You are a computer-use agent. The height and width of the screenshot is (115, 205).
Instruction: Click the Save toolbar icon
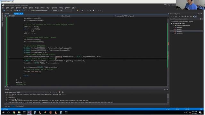[x=17, y=11]
